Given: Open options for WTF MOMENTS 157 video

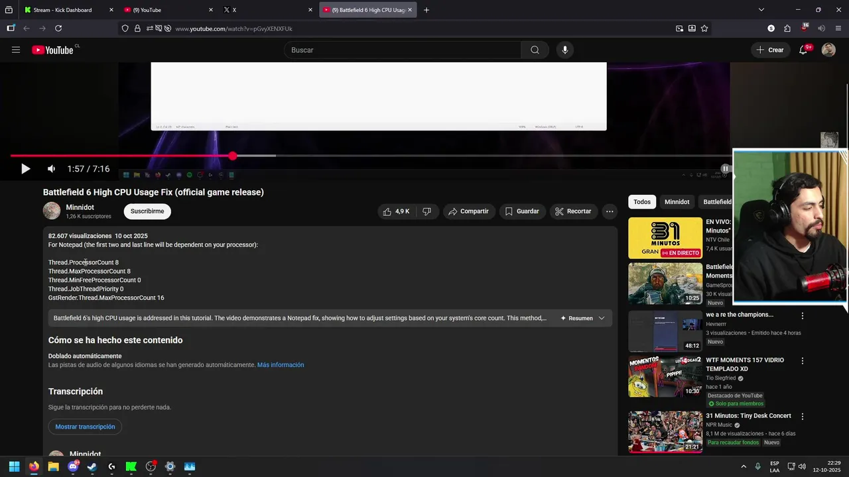Looking at the screenshot, I should click(803, 361).
